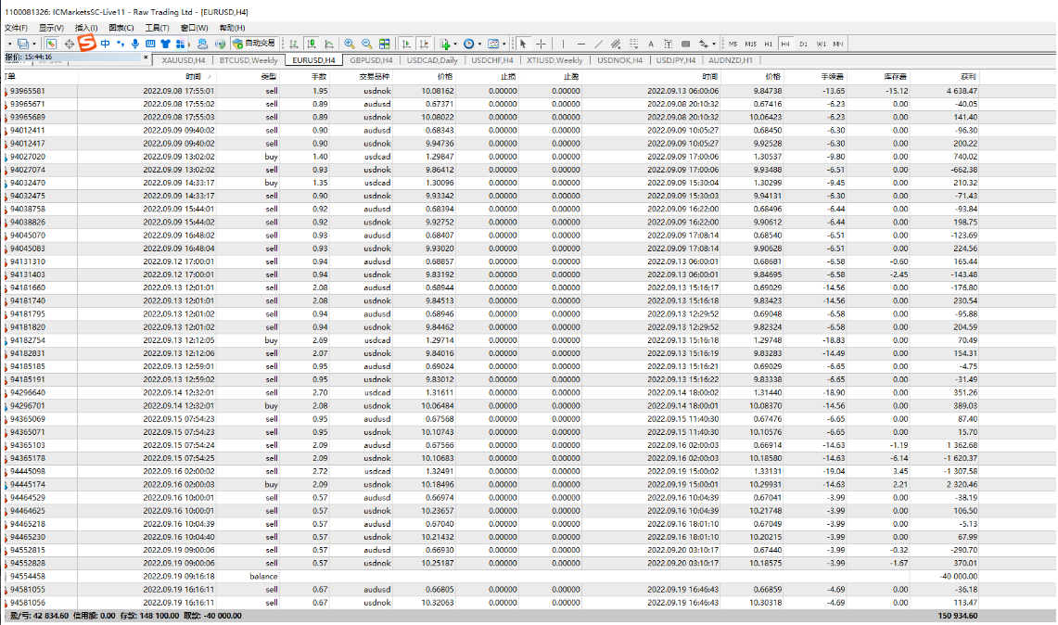Switch chart to line chart icon
Image resolution: width=1058 pixels, height=625 pixels.
(x=328, y=44)
